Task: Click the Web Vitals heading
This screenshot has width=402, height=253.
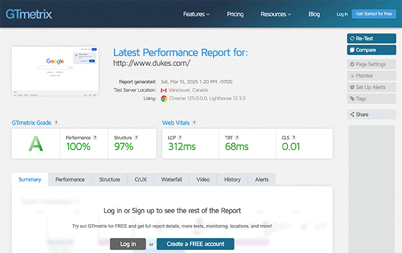Action: pos(175,123)
